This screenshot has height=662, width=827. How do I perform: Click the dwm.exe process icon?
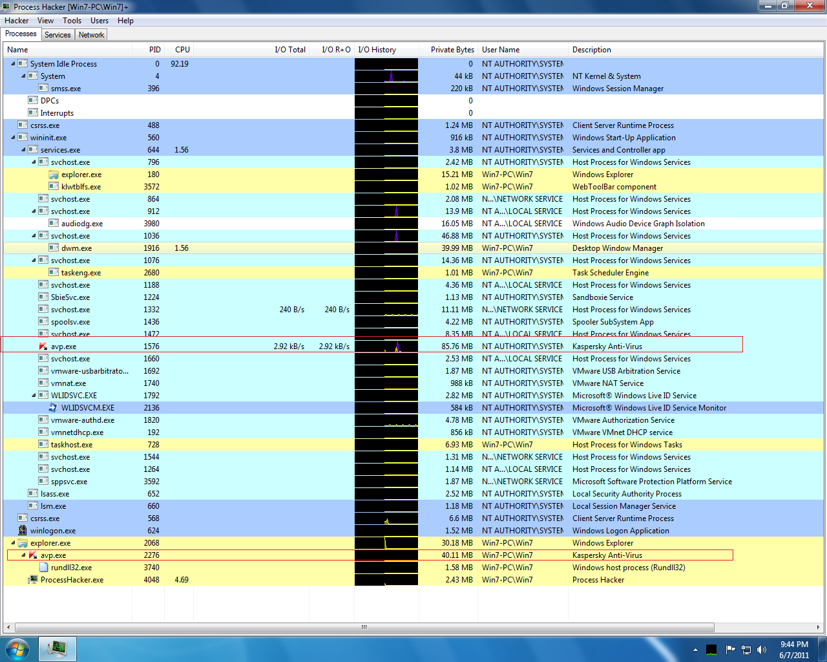click(x=54, y=248)
